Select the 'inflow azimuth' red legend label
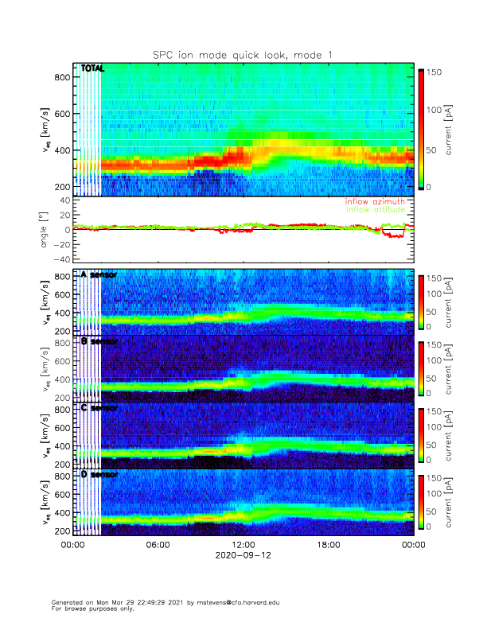Screen dimensions: 487x630 coord(375,202)
